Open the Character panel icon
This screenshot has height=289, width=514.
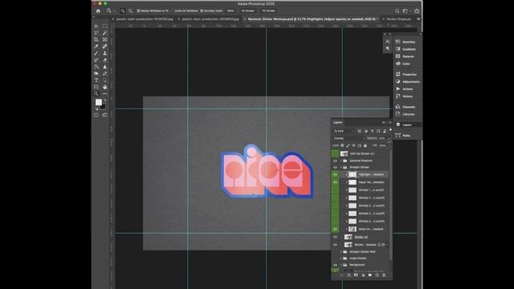[387, 42]
